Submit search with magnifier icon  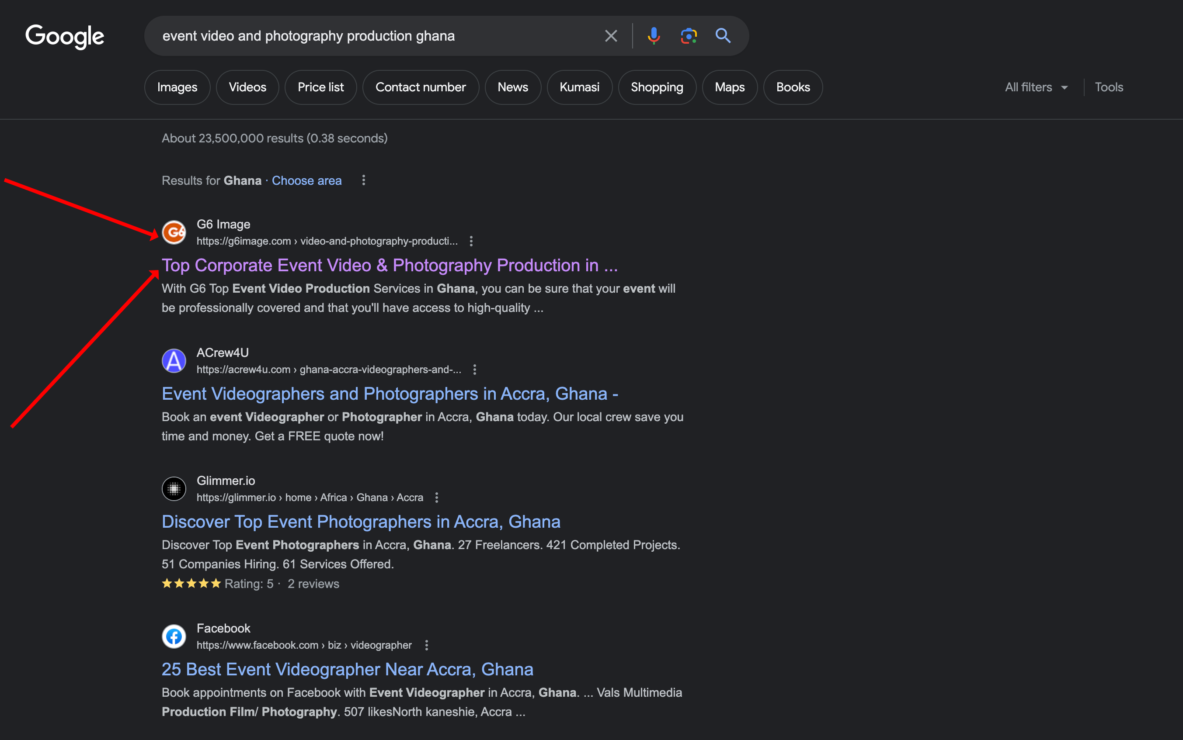(723, 36)
